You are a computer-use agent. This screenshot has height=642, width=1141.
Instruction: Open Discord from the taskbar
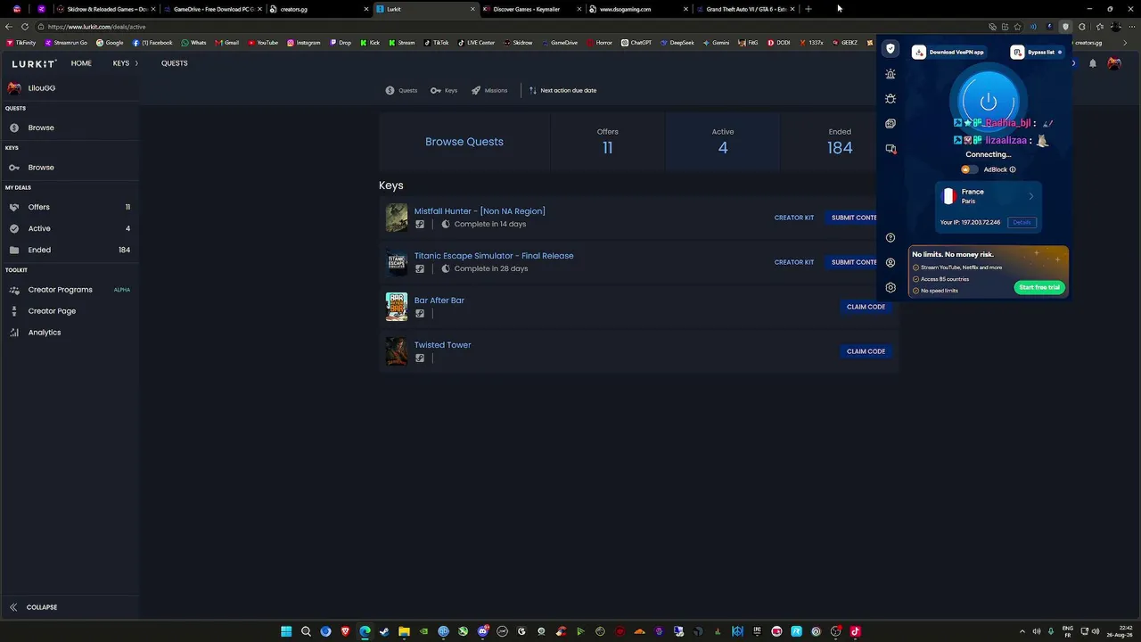coord(482,631)
